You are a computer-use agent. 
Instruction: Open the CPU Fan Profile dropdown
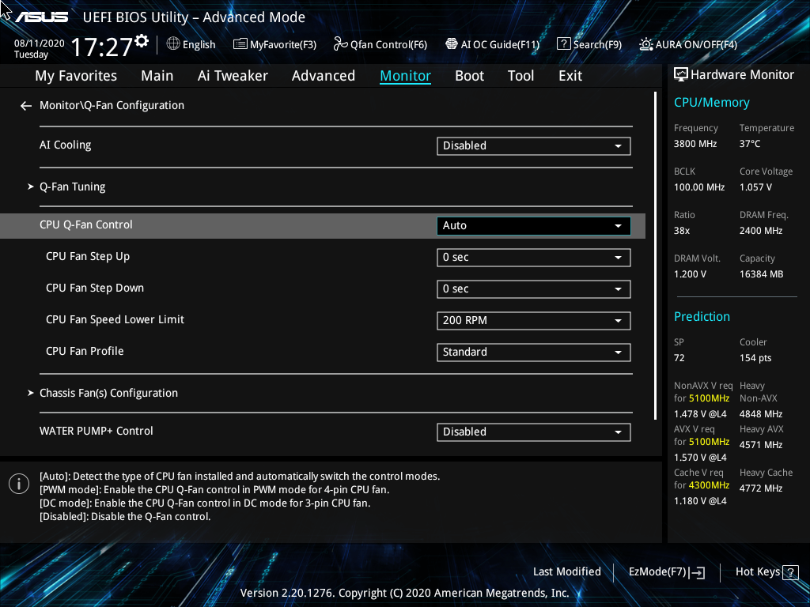pos(533,352)
